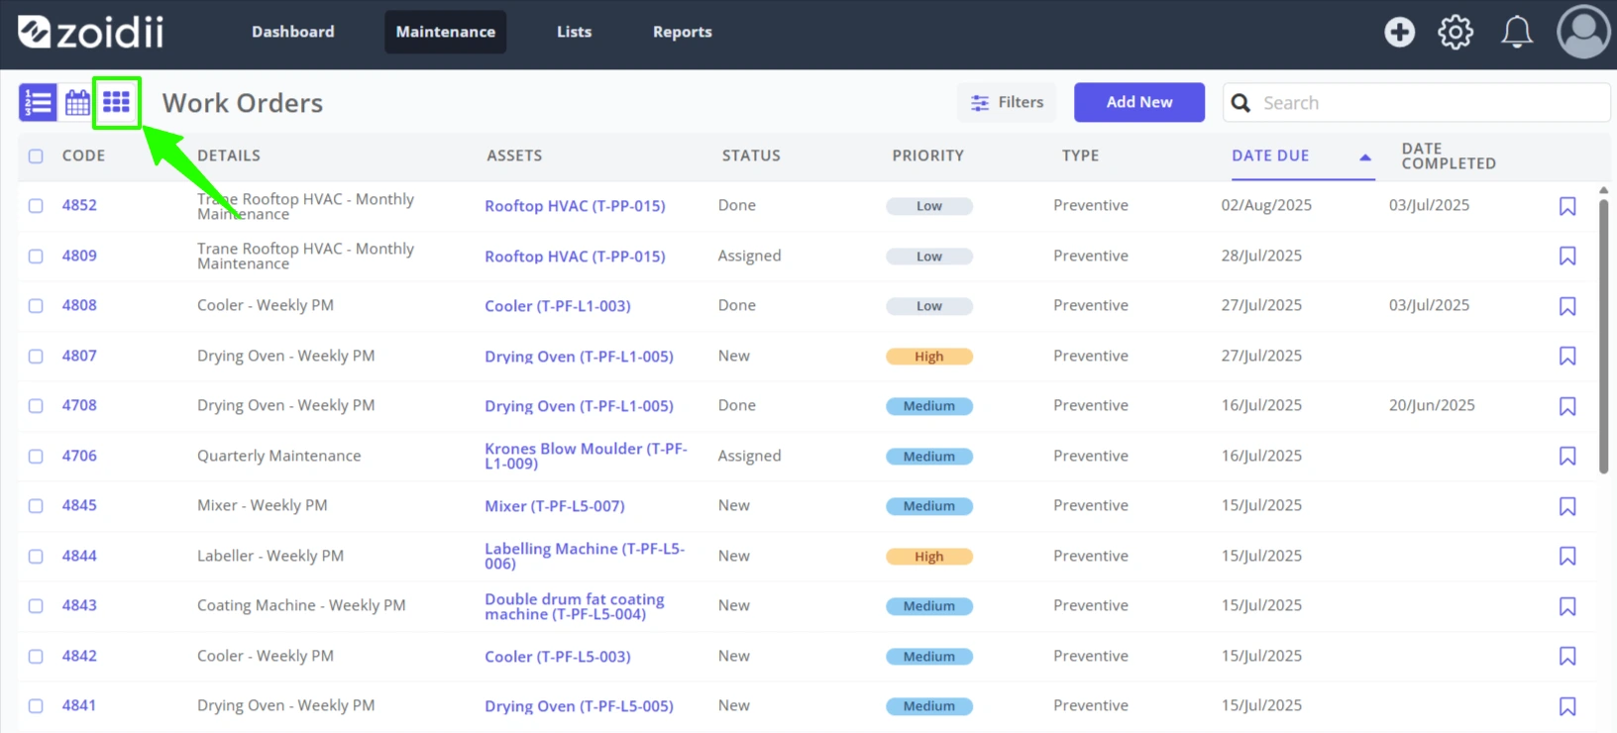Sort by ASSETS column header
Screen dimensions: 1617x733
pyautogui.click(x=514, y=156)
